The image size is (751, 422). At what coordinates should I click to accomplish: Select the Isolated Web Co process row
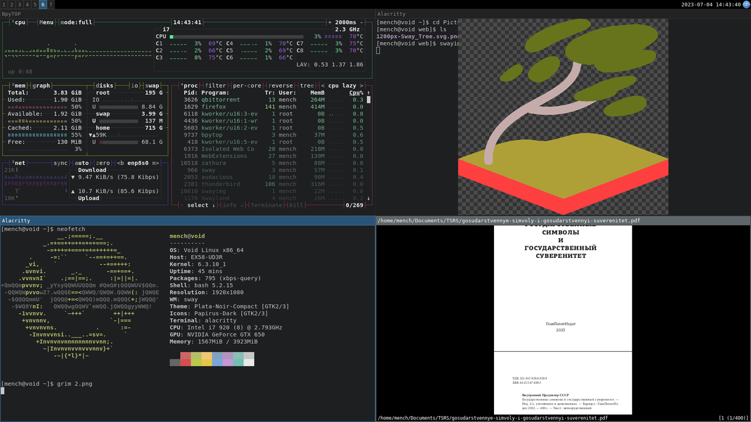click(x=273, y=149)
